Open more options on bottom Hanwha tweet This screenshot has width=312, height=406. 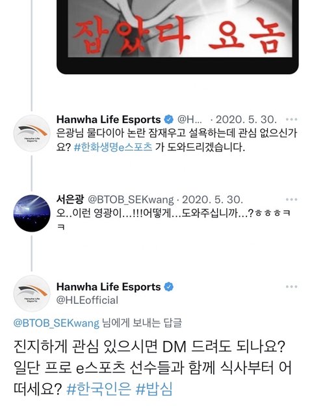point(292,287)
